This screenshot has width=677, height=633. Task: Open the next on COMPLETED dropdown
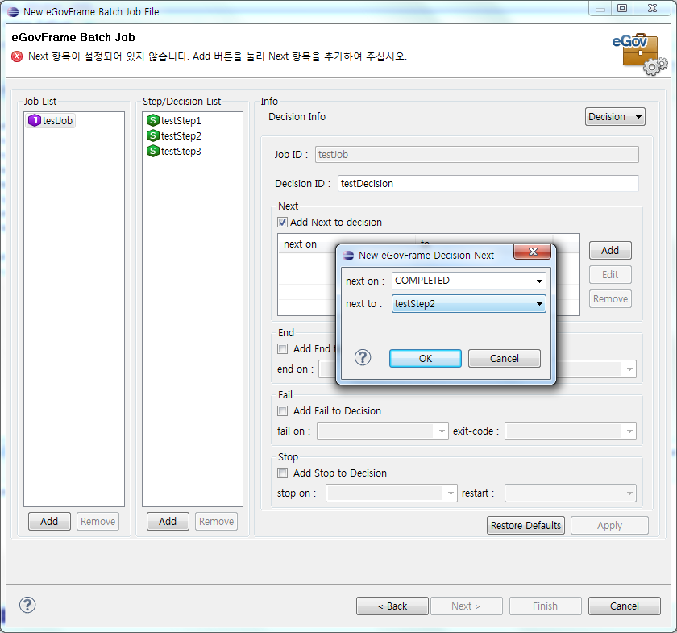[x=468, y=281]
